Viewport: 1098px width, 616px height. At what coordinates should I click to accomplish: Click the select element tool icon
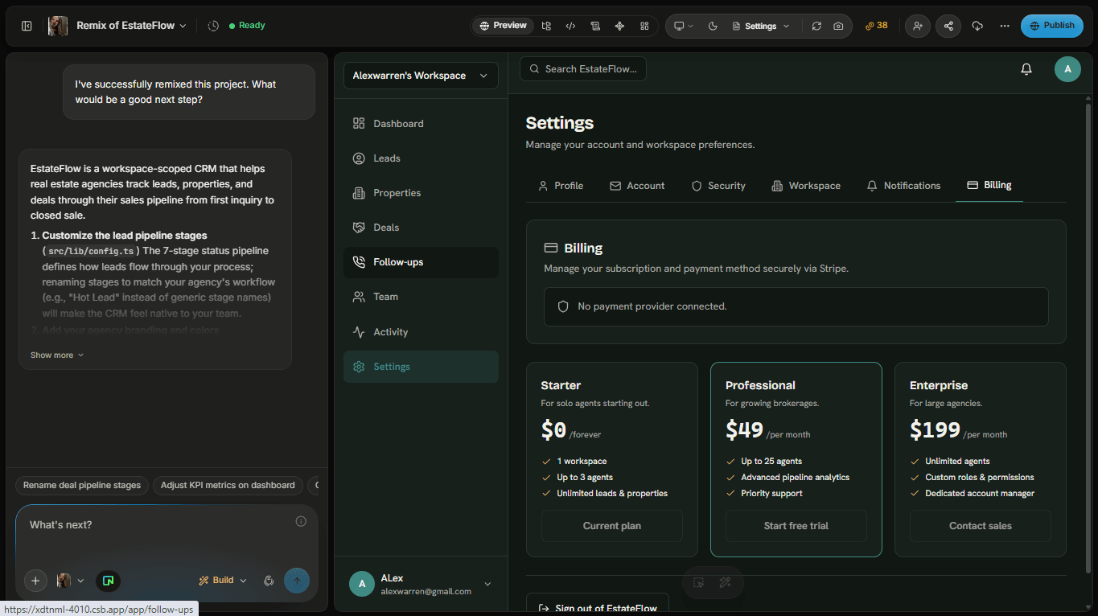pos(699,583)
